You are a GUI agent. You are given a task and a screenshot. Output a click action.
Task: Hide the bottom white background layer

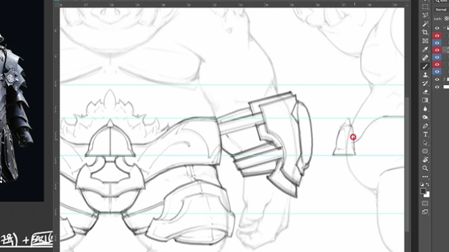click(437, 87)
